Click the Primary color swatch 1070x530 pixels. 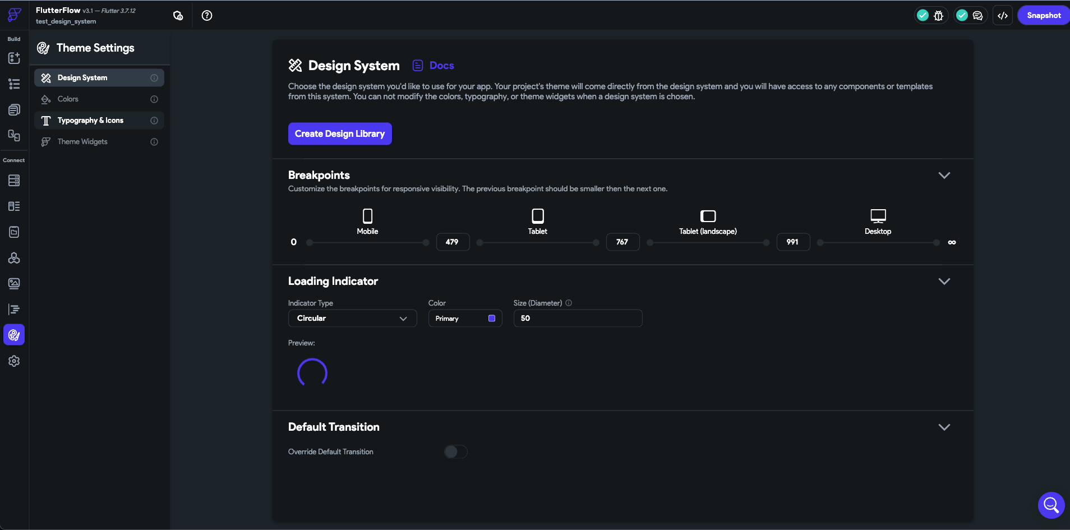tap(492, 318)
